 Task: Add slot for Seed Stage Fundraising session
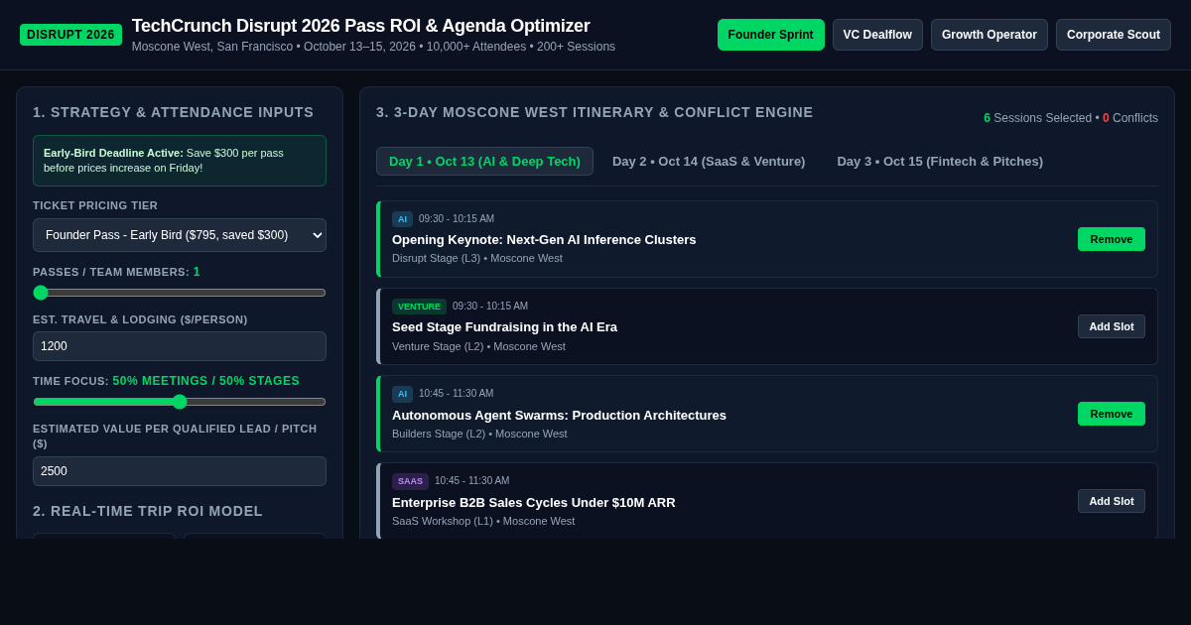click(x=1112, y=326)
